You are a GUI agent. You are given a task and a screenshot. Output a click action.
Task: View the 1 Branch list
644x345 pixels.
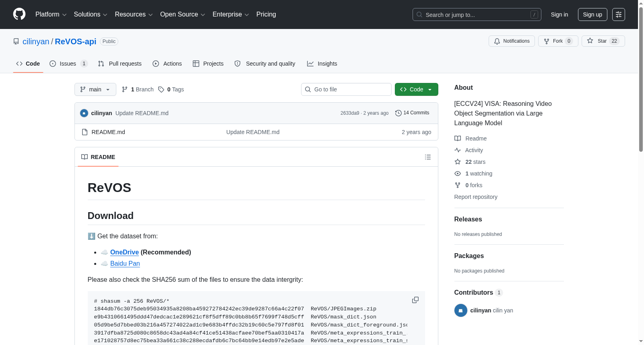point(138,89)
